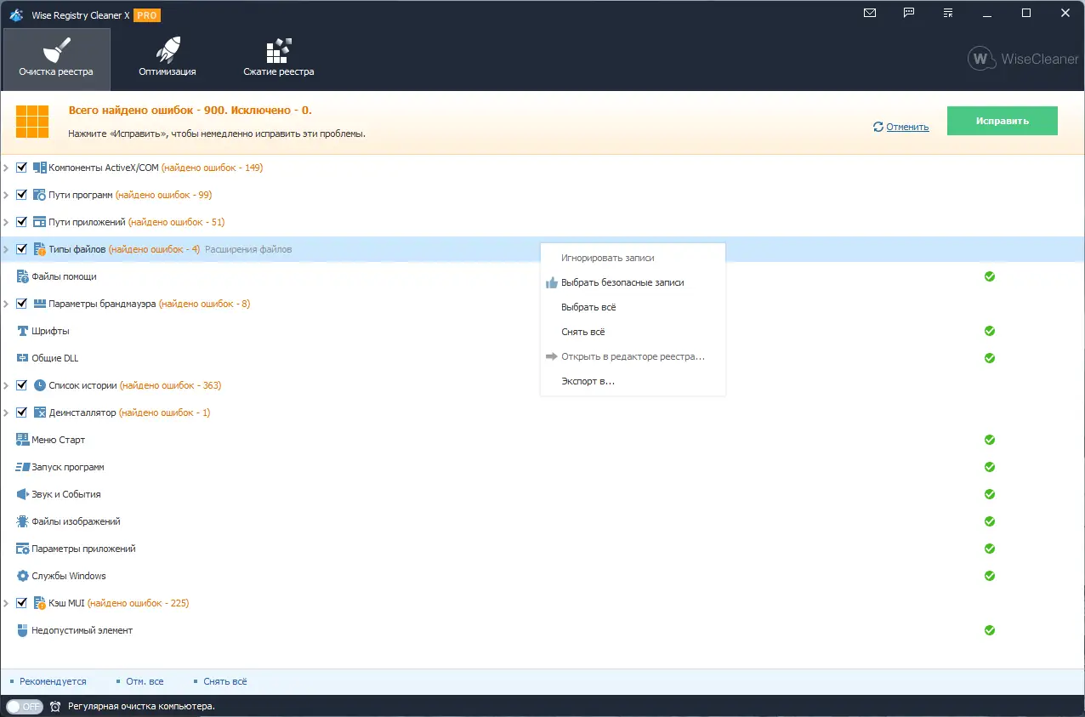This screenshot has height=717, width=1085.
Task: Click the green Исправить button
Action: (1003, 121)
